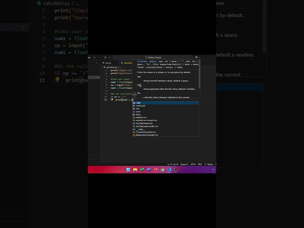
Task: Select NotADirectoryError from suggestions
Action: [x=166, y=120]
